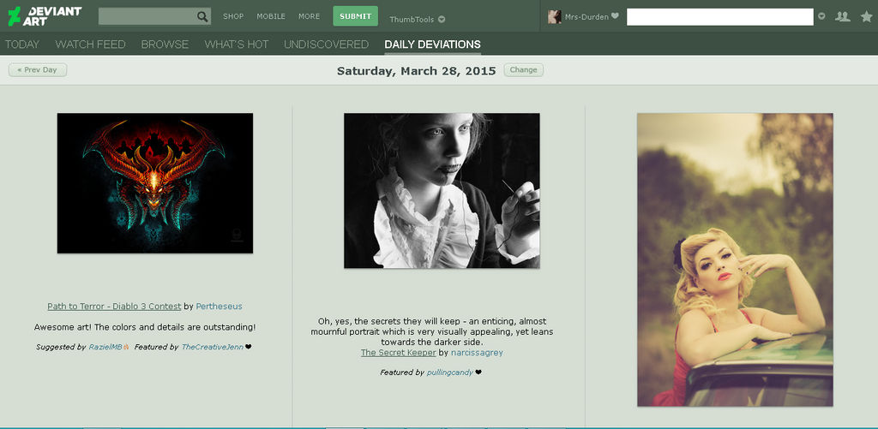The width and height of the screenshot is (878, 429).
Task: Click the search magnifier icon
Action: pyautogui.click(x=202, y=16)
